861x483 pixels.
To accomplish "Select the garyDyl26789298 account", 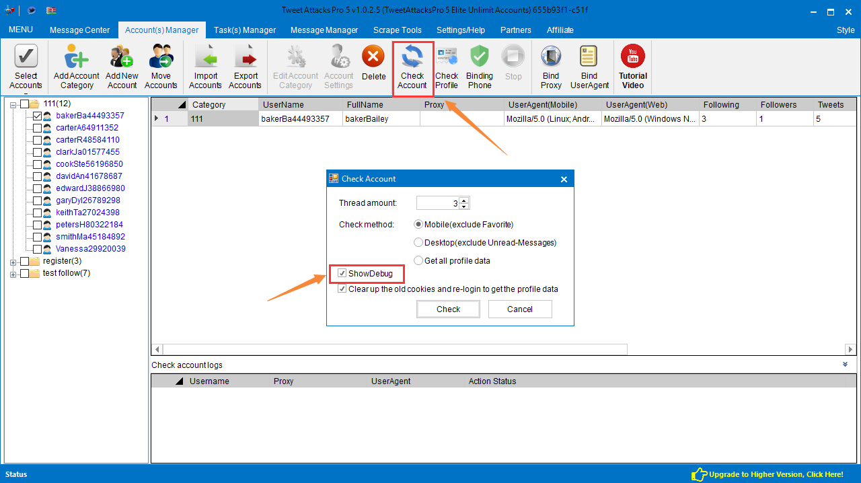I will (88, 200).
